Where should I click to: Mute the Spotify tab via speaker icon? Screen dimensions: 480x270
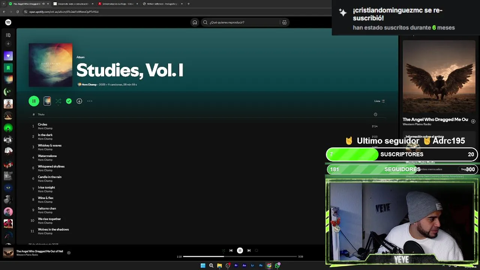43,4
